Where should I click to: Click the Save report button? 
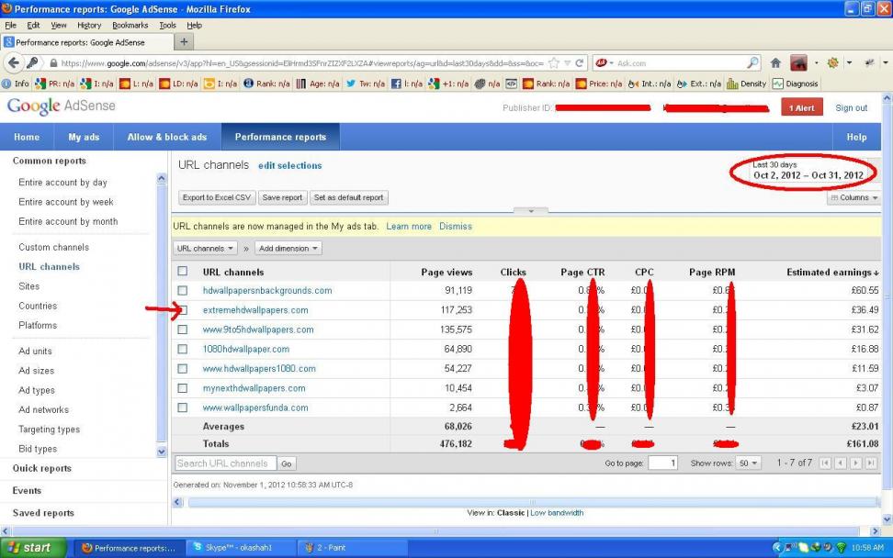coord(282,197)
